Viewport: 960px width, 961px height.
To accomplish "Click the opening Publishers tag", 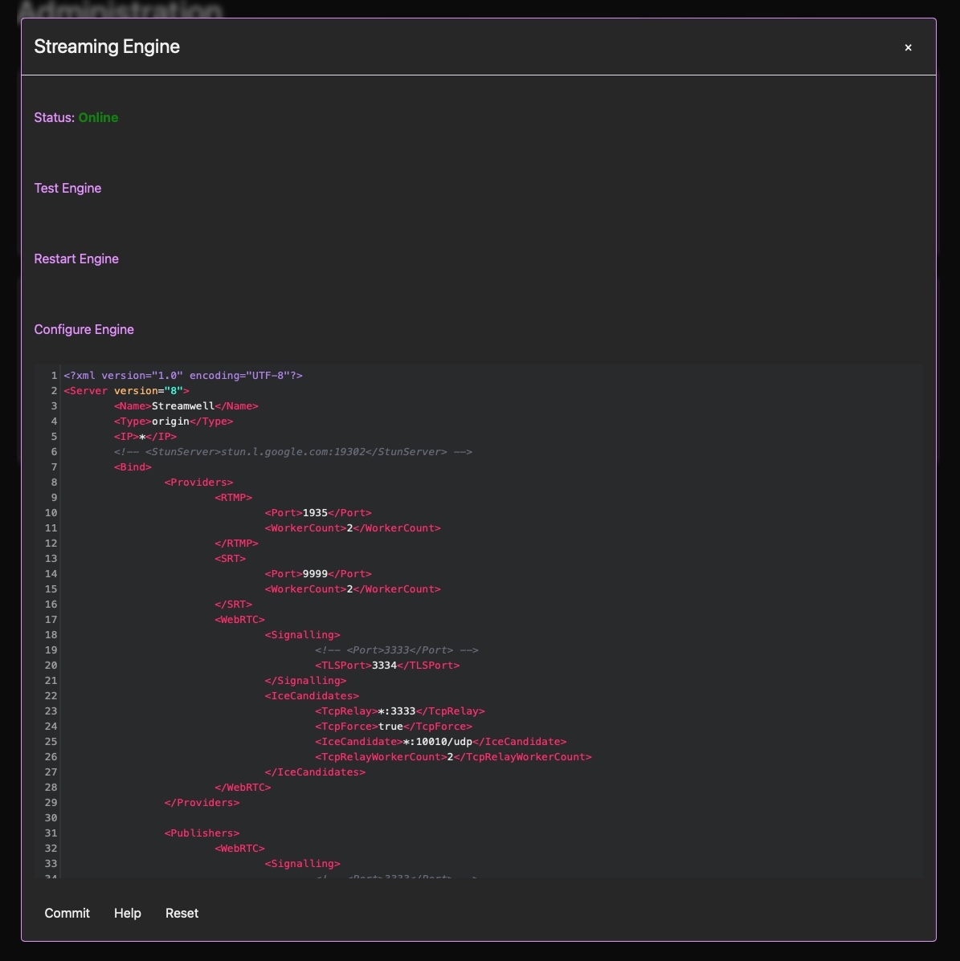I will coord(202,833).
